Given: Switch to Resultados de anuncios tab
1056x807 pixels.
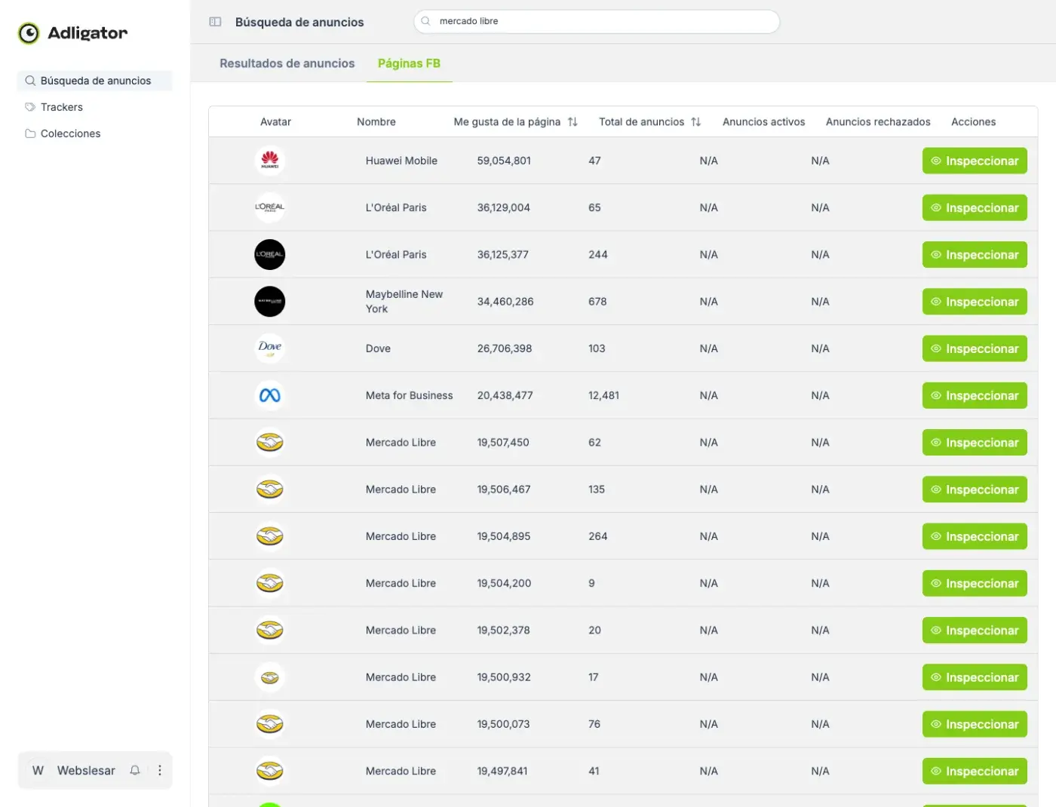Looking at the screenshot, I should tap(287, 63).
